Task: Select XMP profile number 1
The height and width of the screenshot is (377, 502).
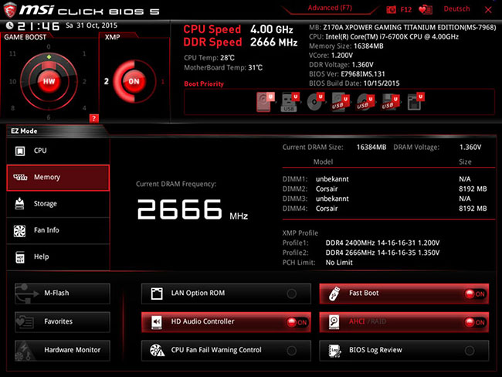Action: (x=163, y=82)
